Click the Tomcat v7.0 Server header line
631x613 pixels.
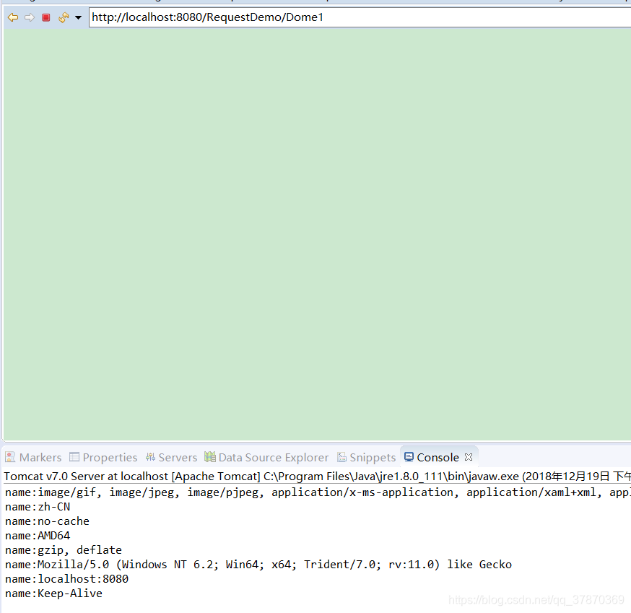(318, 477)
